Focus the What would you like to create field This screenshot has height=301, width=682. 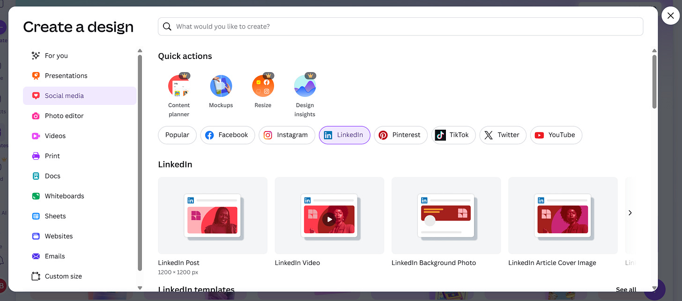[400, 27]
